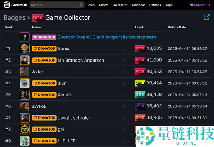Image resolution: width=214 pixels, height=147 pixels.
Task: Click the DONATOR tag next to gt4
Action: (x=44, y=130)
